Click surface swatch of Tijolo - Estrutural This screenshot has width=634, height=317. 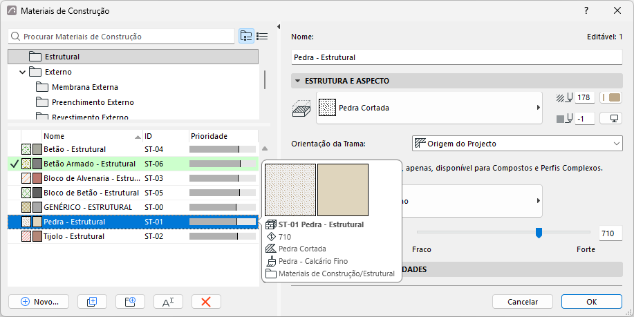click(x=37, y=237)
